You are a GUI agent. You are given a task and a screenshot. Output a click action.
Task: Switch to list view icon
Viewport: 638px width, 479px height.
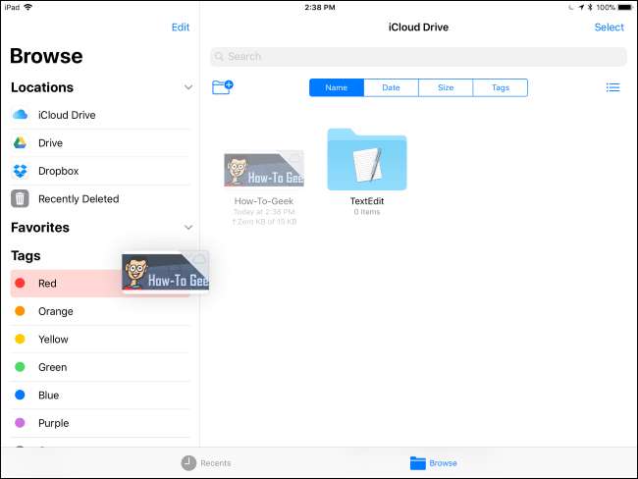tap(612, 87)
